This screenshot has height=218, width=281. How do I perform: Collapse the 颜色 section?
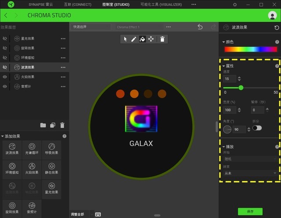point(223,42)
